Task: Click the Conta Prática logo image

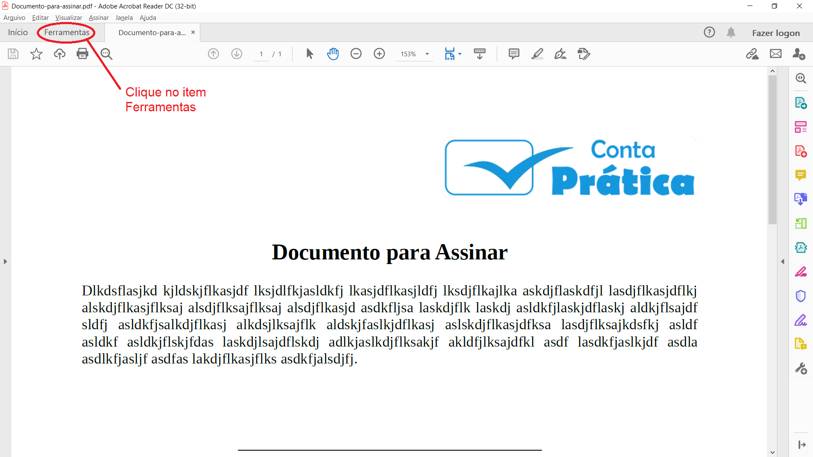Action: 570,168
